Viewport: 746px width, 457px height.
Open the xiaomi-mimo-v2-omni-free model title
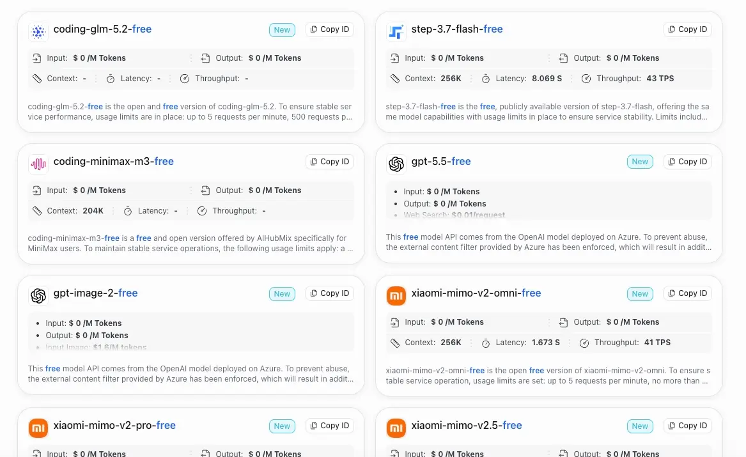[476, 293]
